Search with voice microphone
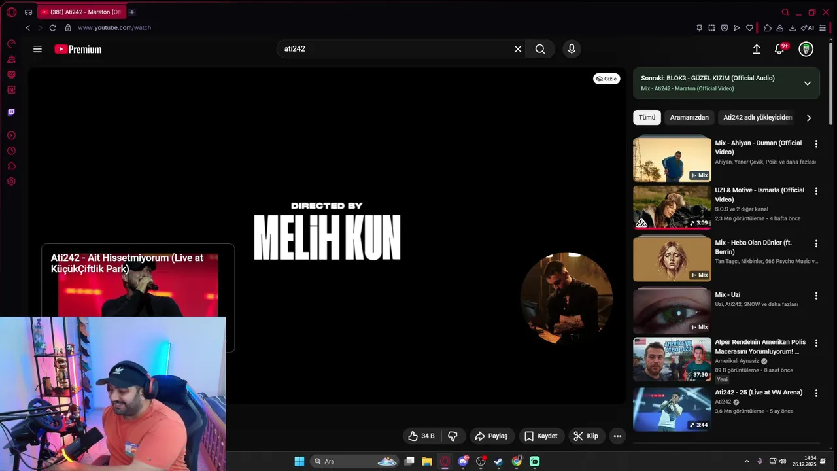The image size is (837, 471). click(572, 49)
